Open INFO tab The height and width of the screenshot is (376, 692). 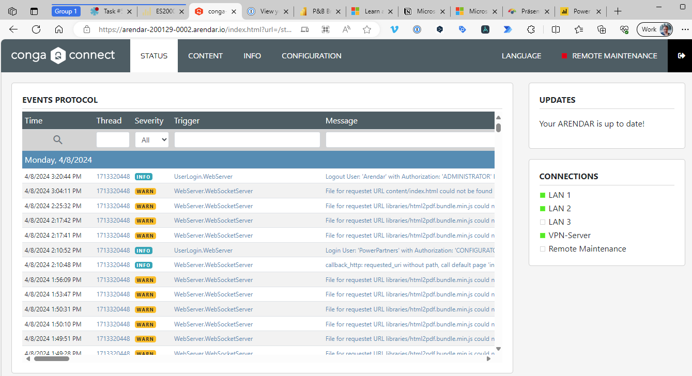[252, 56]
